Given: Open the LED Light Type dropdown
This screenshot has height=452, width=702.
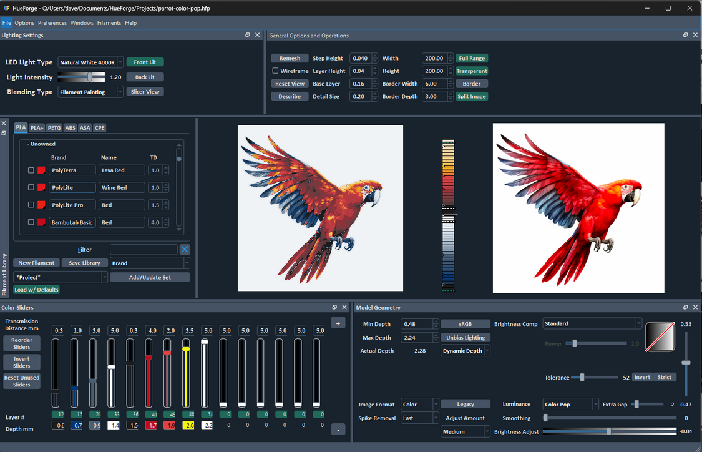Looking at the screenshot, I should [90, 62].
